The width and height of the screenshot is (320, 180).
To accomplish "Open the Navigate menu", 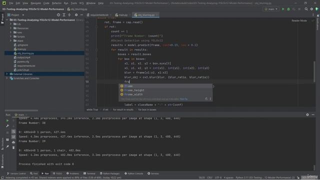I will tap(35, 3).
